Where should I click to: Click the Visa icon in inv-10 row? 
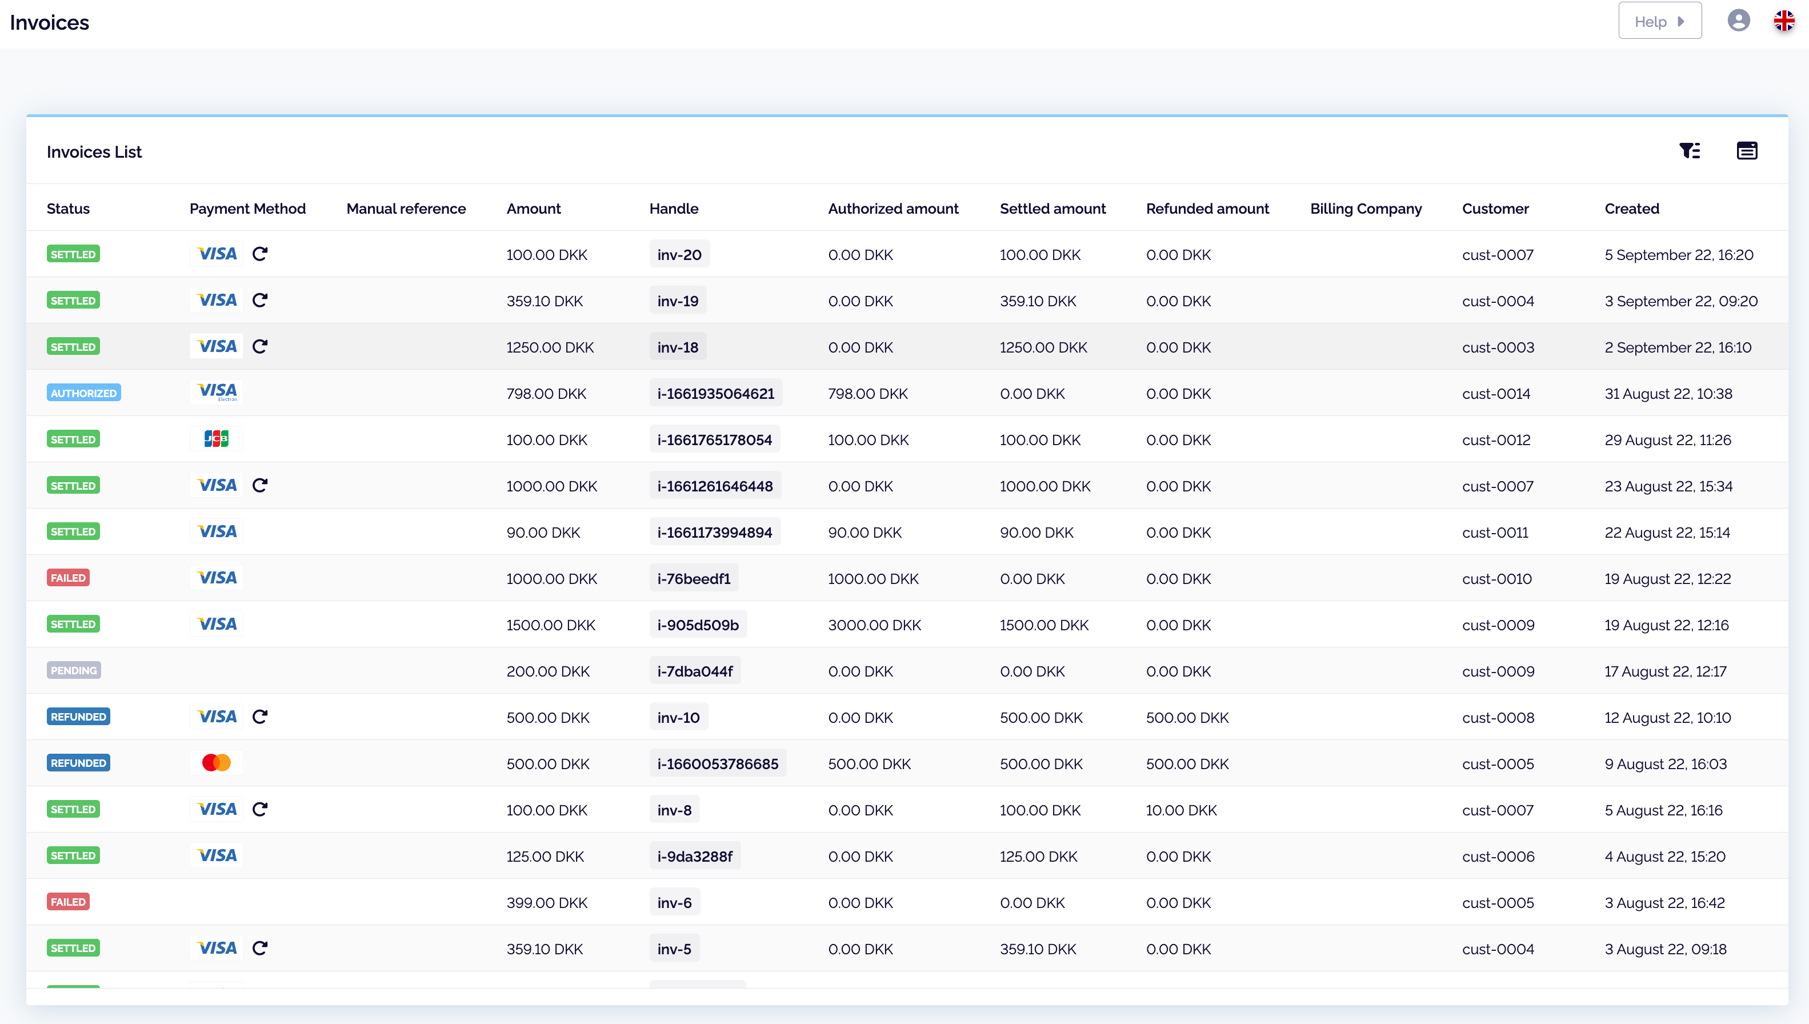pyautogui.click(x=217, y=717)
